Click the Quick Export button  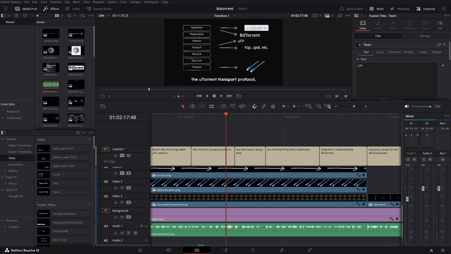click(x=351, y=9)
